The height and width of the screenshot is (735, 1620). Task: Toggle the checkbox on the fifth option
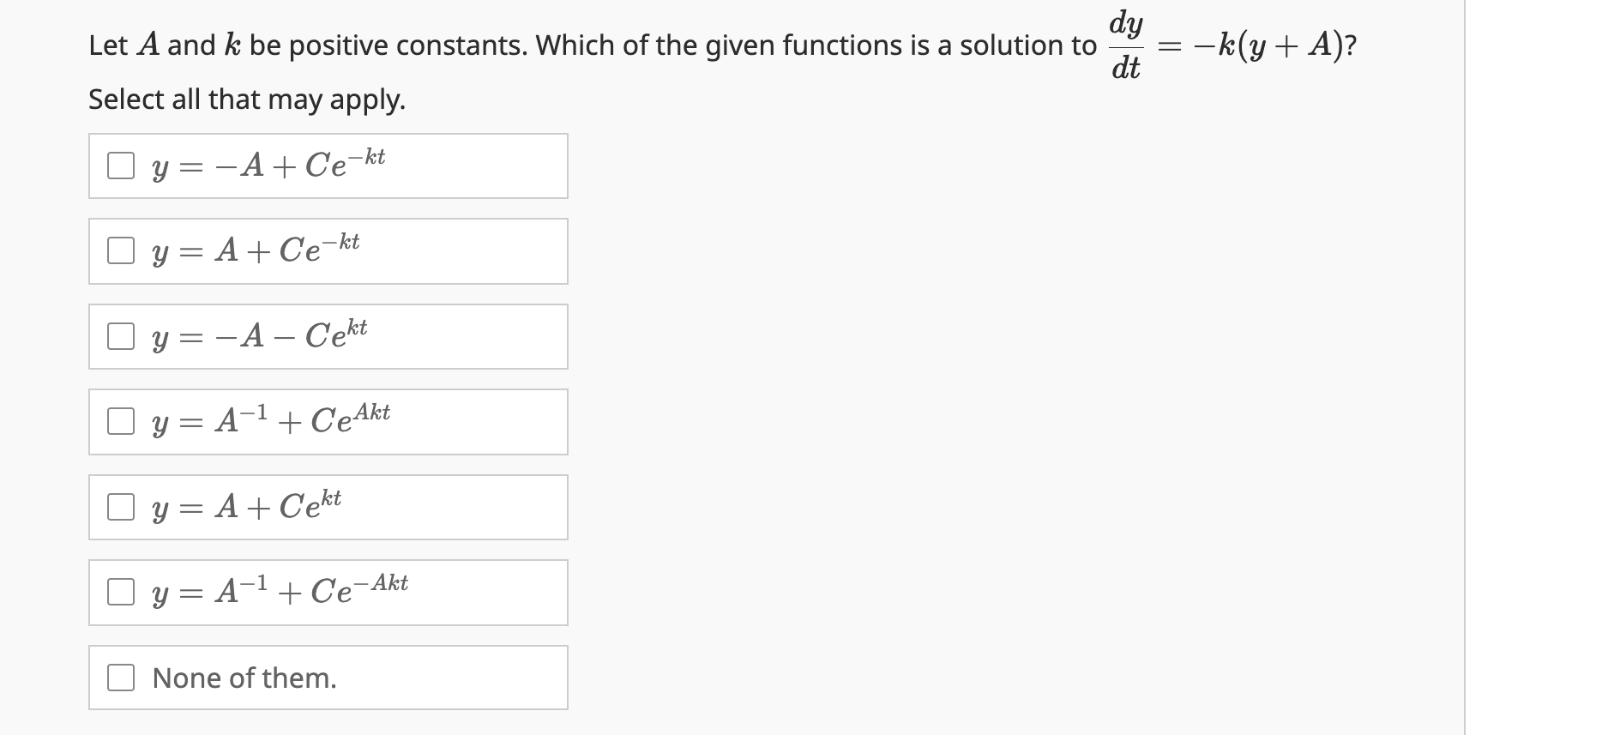[121, 507]
